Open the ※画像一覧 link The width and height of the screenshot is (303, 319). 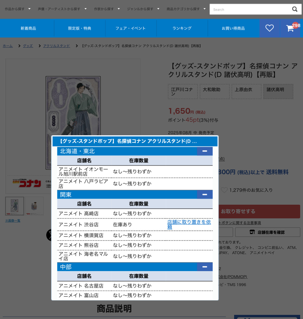(13, 221)
